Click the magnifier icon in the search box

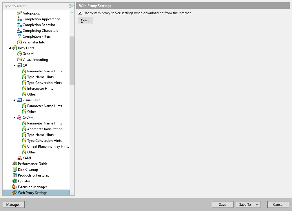(x=71, y=6)
